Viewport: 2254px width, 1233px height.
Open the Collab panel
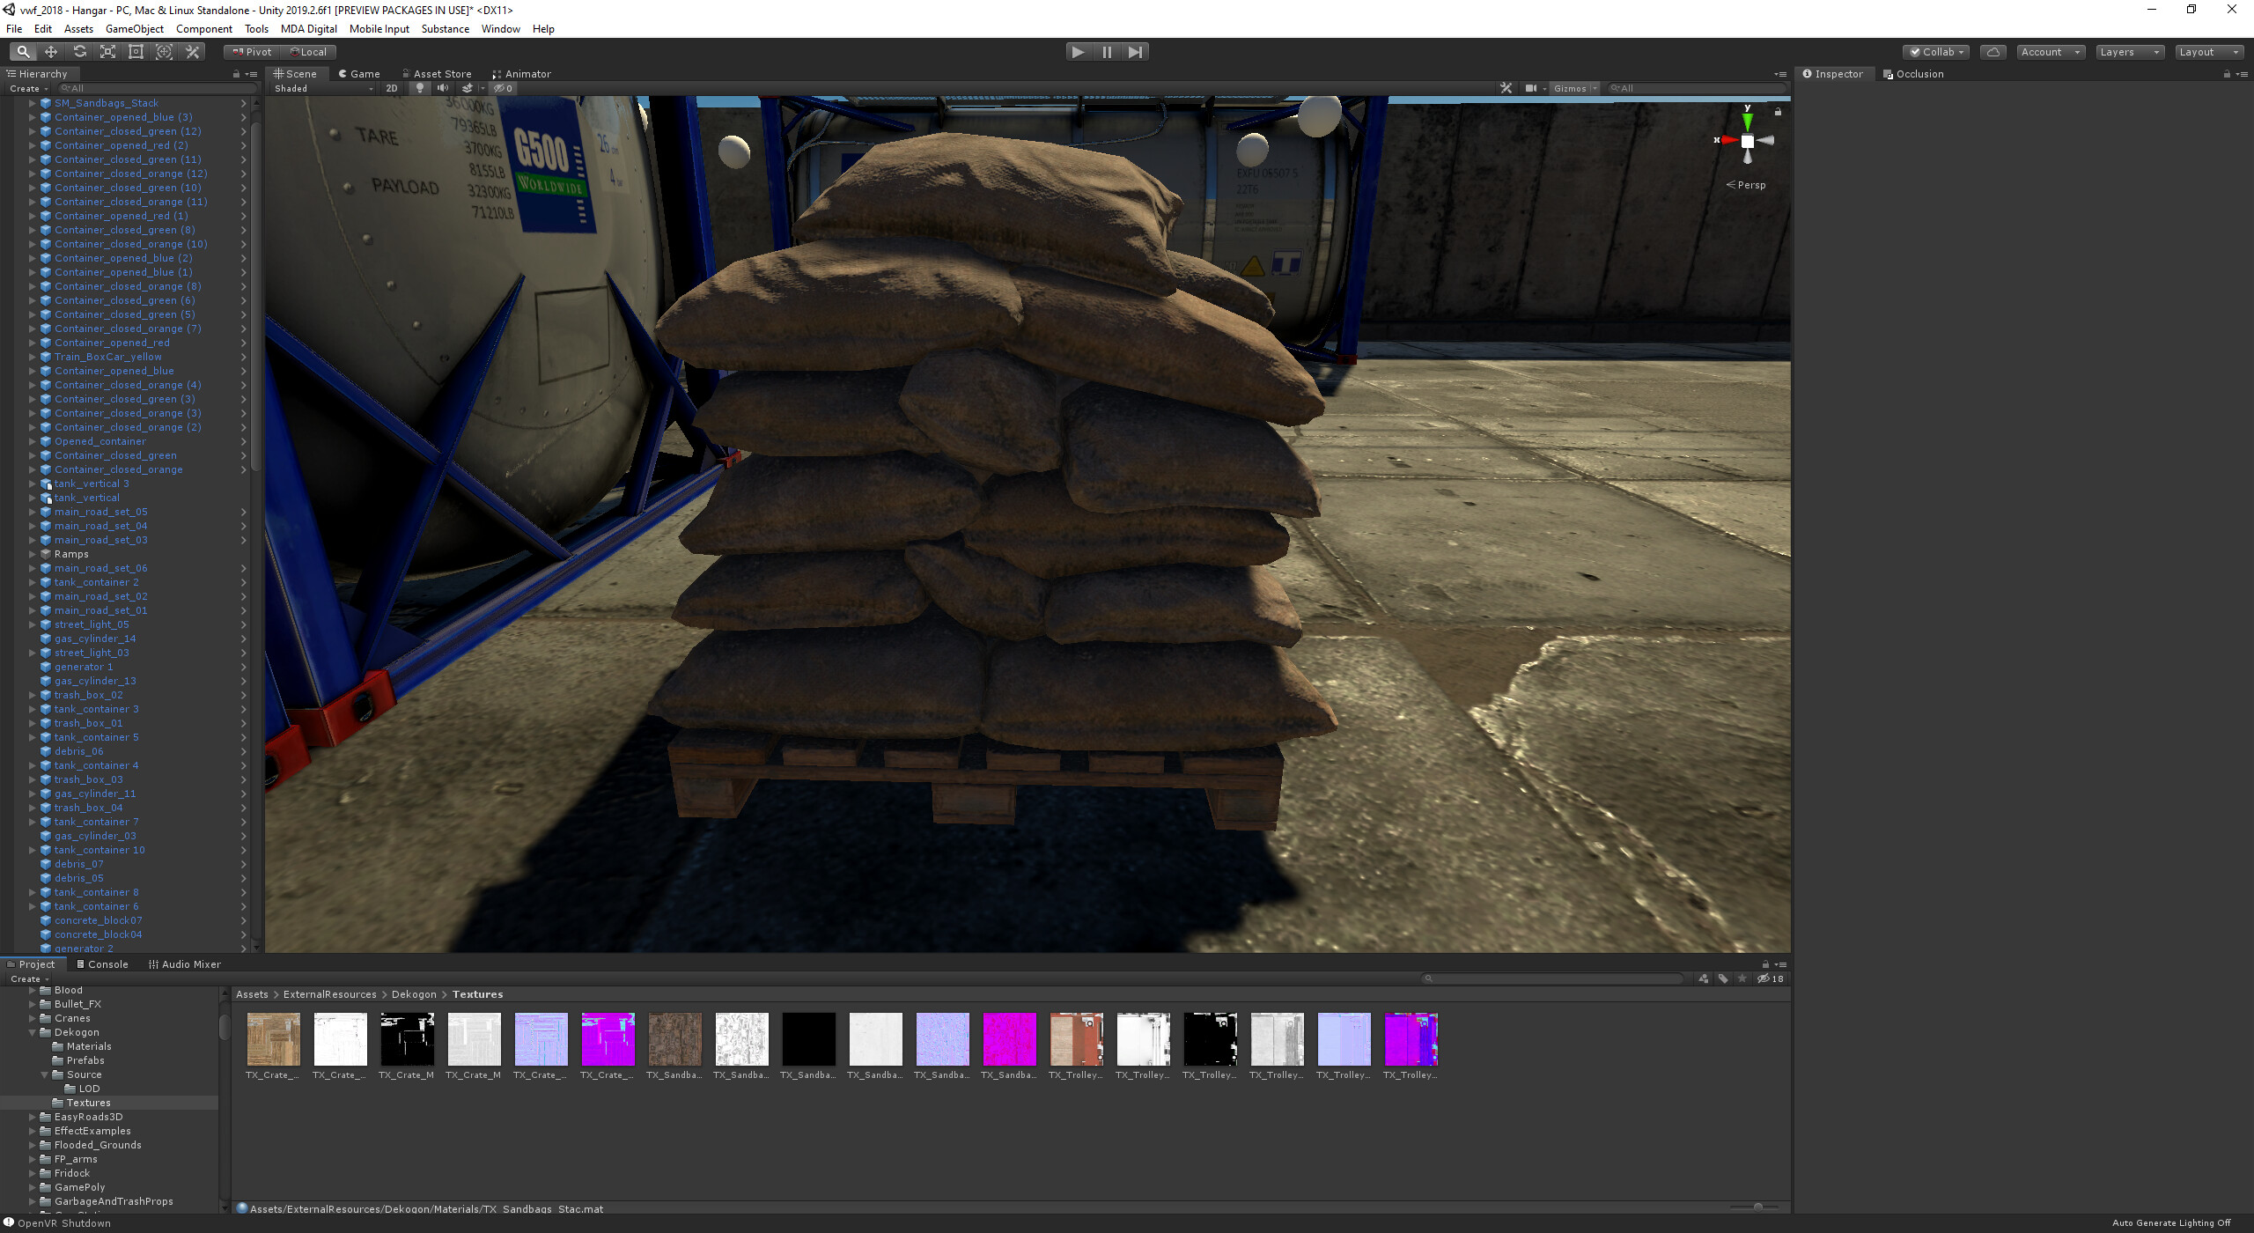pyautogui.click(x=1935, y=51)
